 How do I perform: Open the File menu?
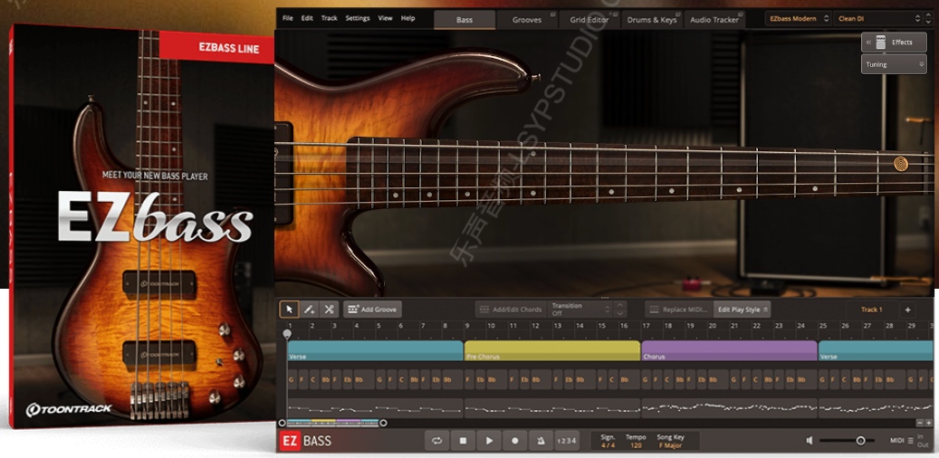287,19
